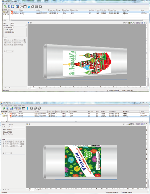Open the Setup menu in upper window
Image resolution: width=150 pixels, height=194 pixels.
tap(16, 4)
